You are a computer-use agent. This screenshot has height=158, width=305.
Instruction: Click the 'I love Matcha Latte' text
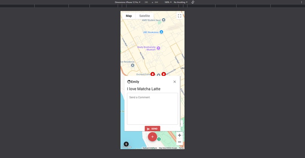pyautogui.click(x=144, y=89)
